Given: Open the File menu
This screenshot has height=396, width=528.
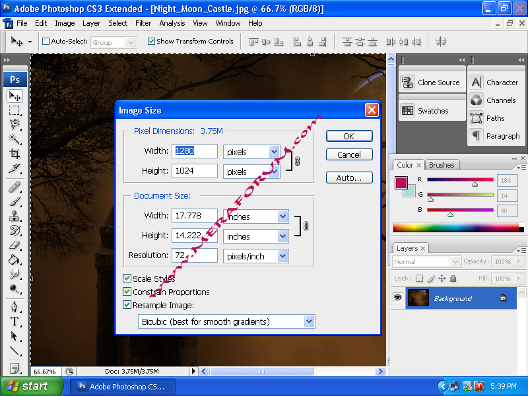Looking at the screenshot, I should point(22,23).
